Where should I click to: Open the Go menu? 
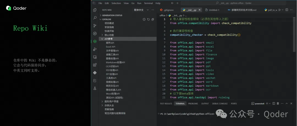tap(133, 3)
